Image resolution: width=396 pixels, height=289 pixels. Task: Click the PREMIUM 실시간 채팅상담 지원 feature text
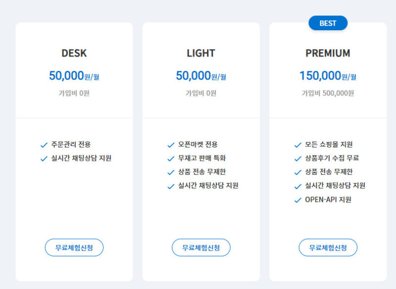tap(335, 186)
